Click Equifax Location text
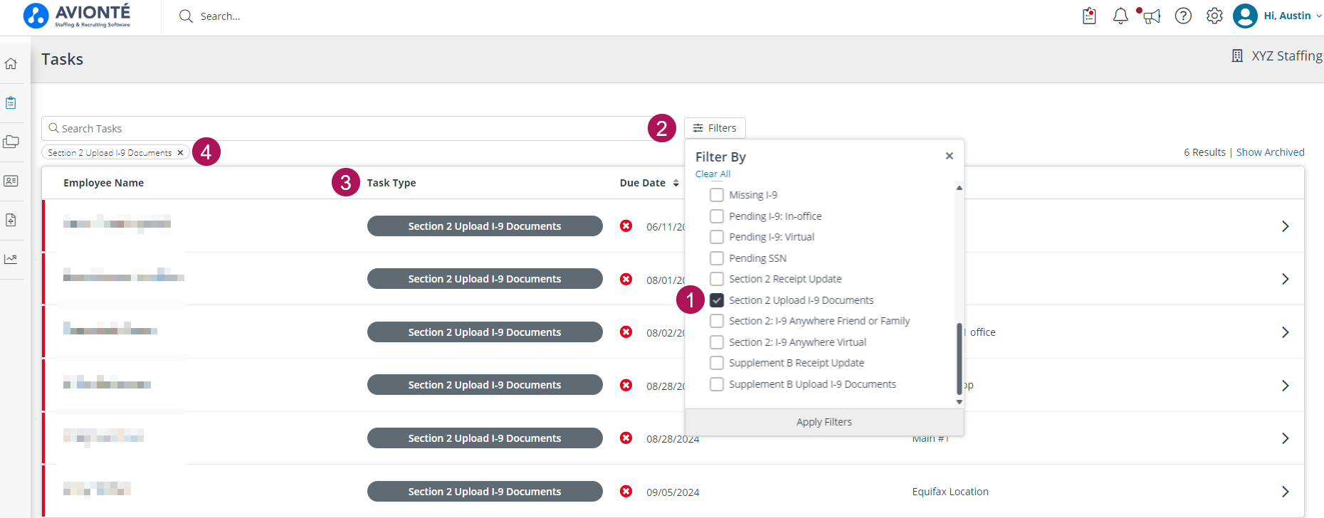The height and width of the screenshot is (518, 1324). 950,492
